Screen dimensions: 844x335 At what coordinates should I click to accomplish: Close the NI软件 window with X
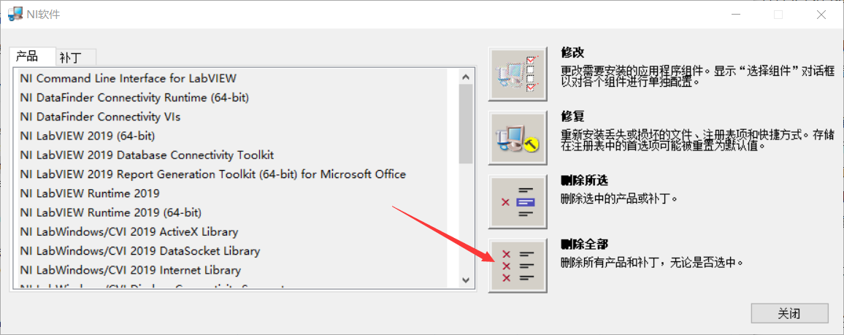tap(821, 15)
